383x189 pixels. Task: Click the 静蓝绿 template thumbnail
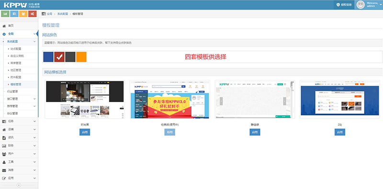[x=255, y=100]
